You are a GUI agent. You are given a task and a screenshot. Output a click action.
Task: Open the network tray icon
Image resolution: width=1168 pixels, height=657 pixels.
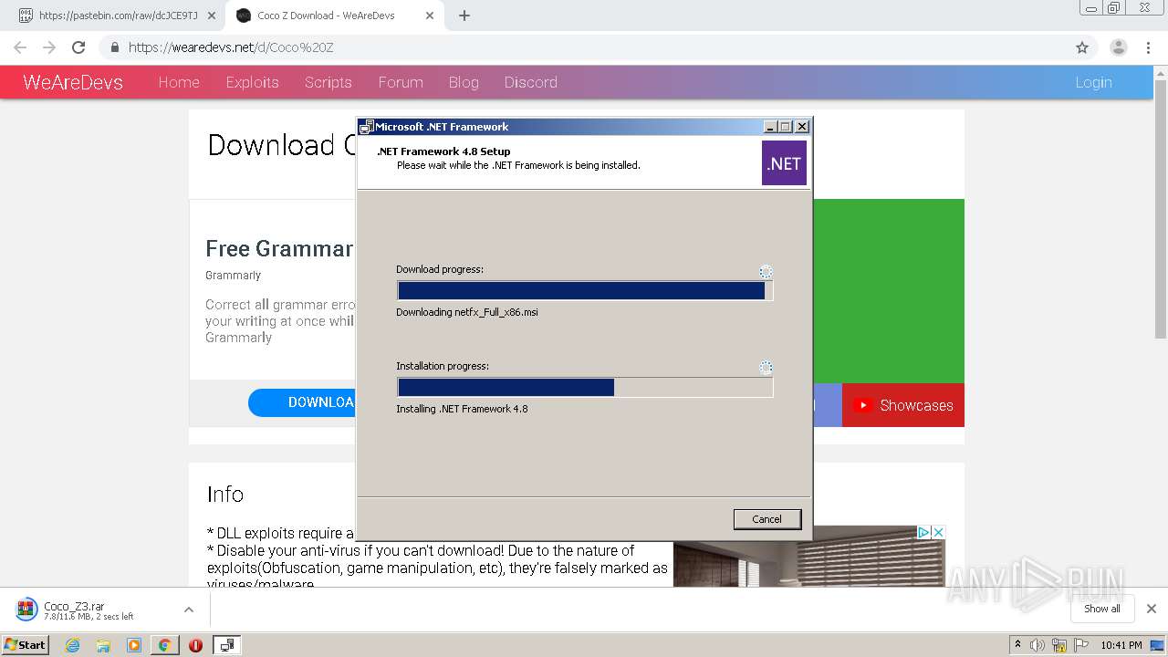pyautogui.click(x=1059, y=645)
